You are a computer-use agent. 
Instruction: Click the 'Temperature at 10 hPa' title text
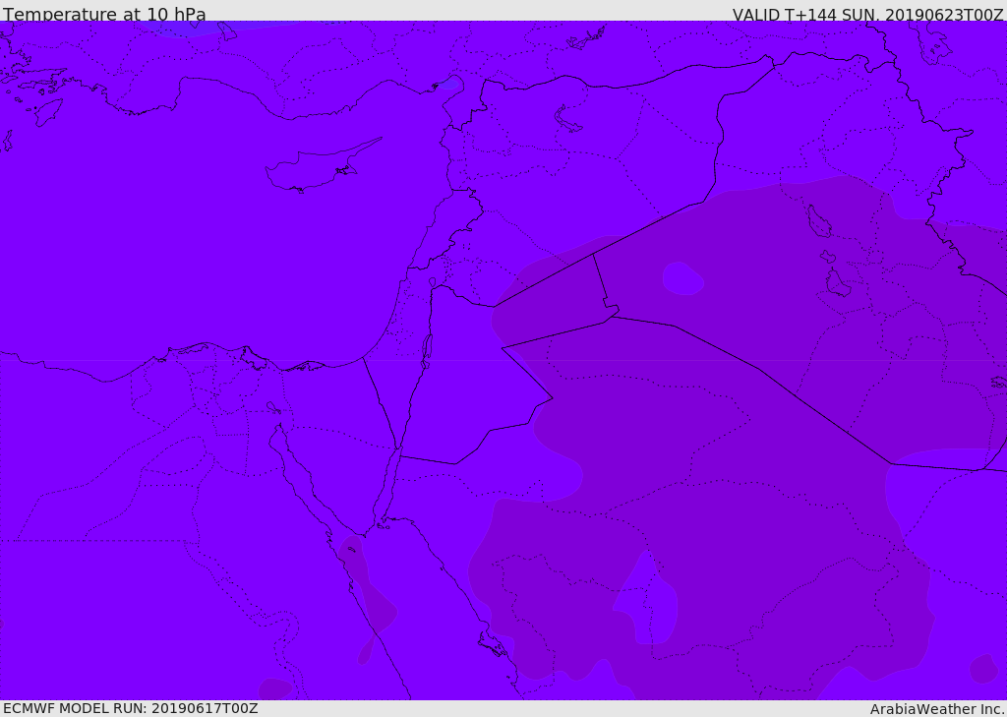[x=104, y=14]
